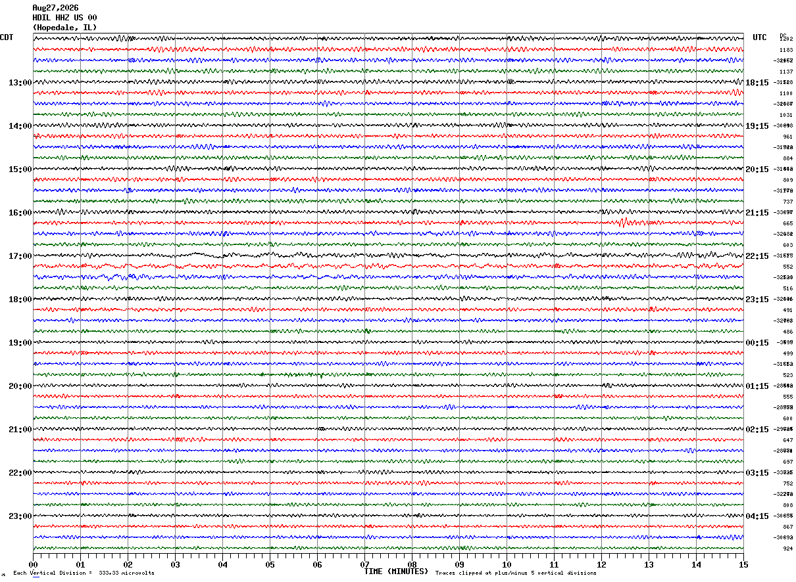Click the UTC timezone label
This screenshot has width=796, height=582.
[x=760, y=37]
